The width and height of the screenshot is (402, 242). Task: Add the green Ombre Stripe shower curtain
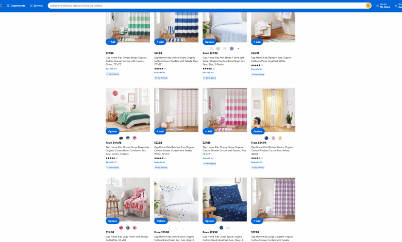[111, 42]
